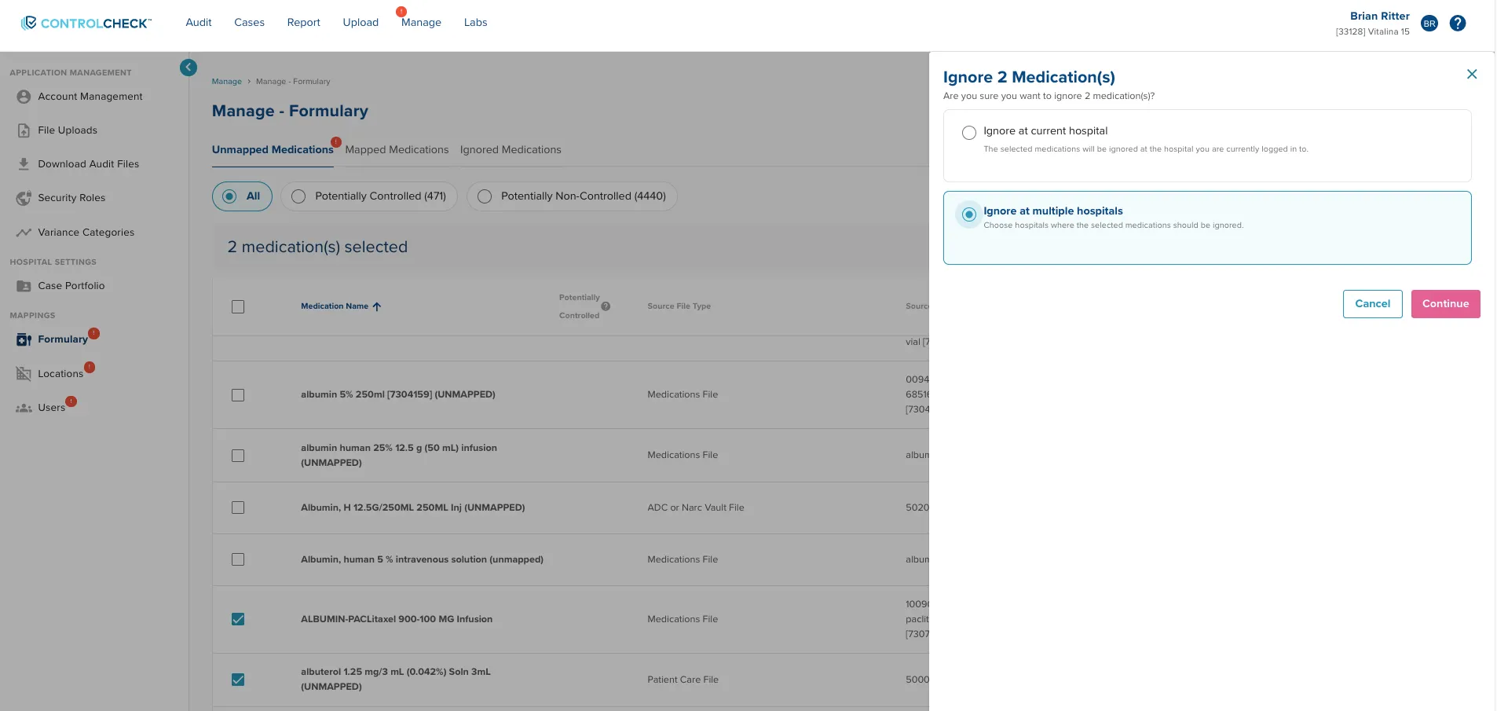Image resolution: width=1497 pixels, height=711 pixels.
Task: Click the ControlCheck logo
Action: point(86,23)
